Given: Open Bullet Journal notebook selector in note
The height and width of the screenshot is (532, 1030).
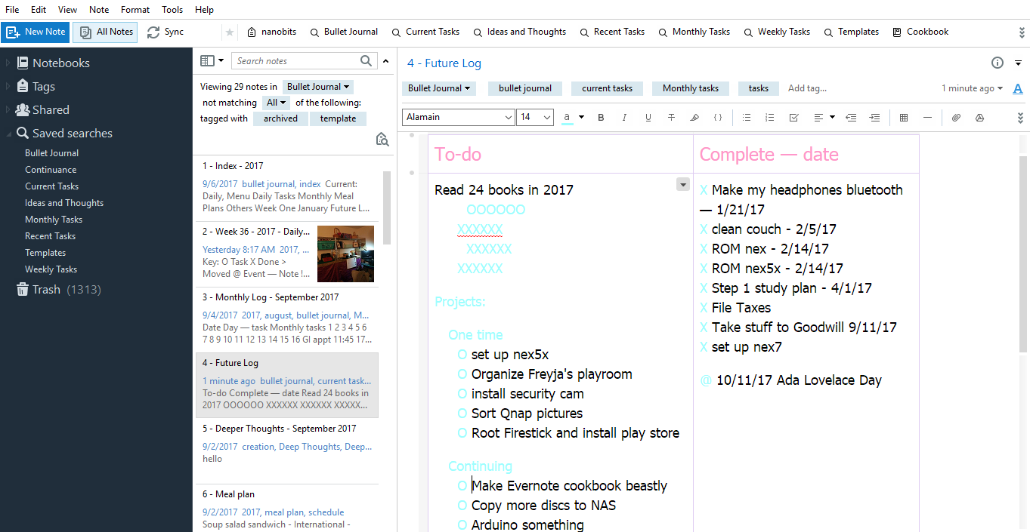Looking at the screenshot, I should coord(439,88).
